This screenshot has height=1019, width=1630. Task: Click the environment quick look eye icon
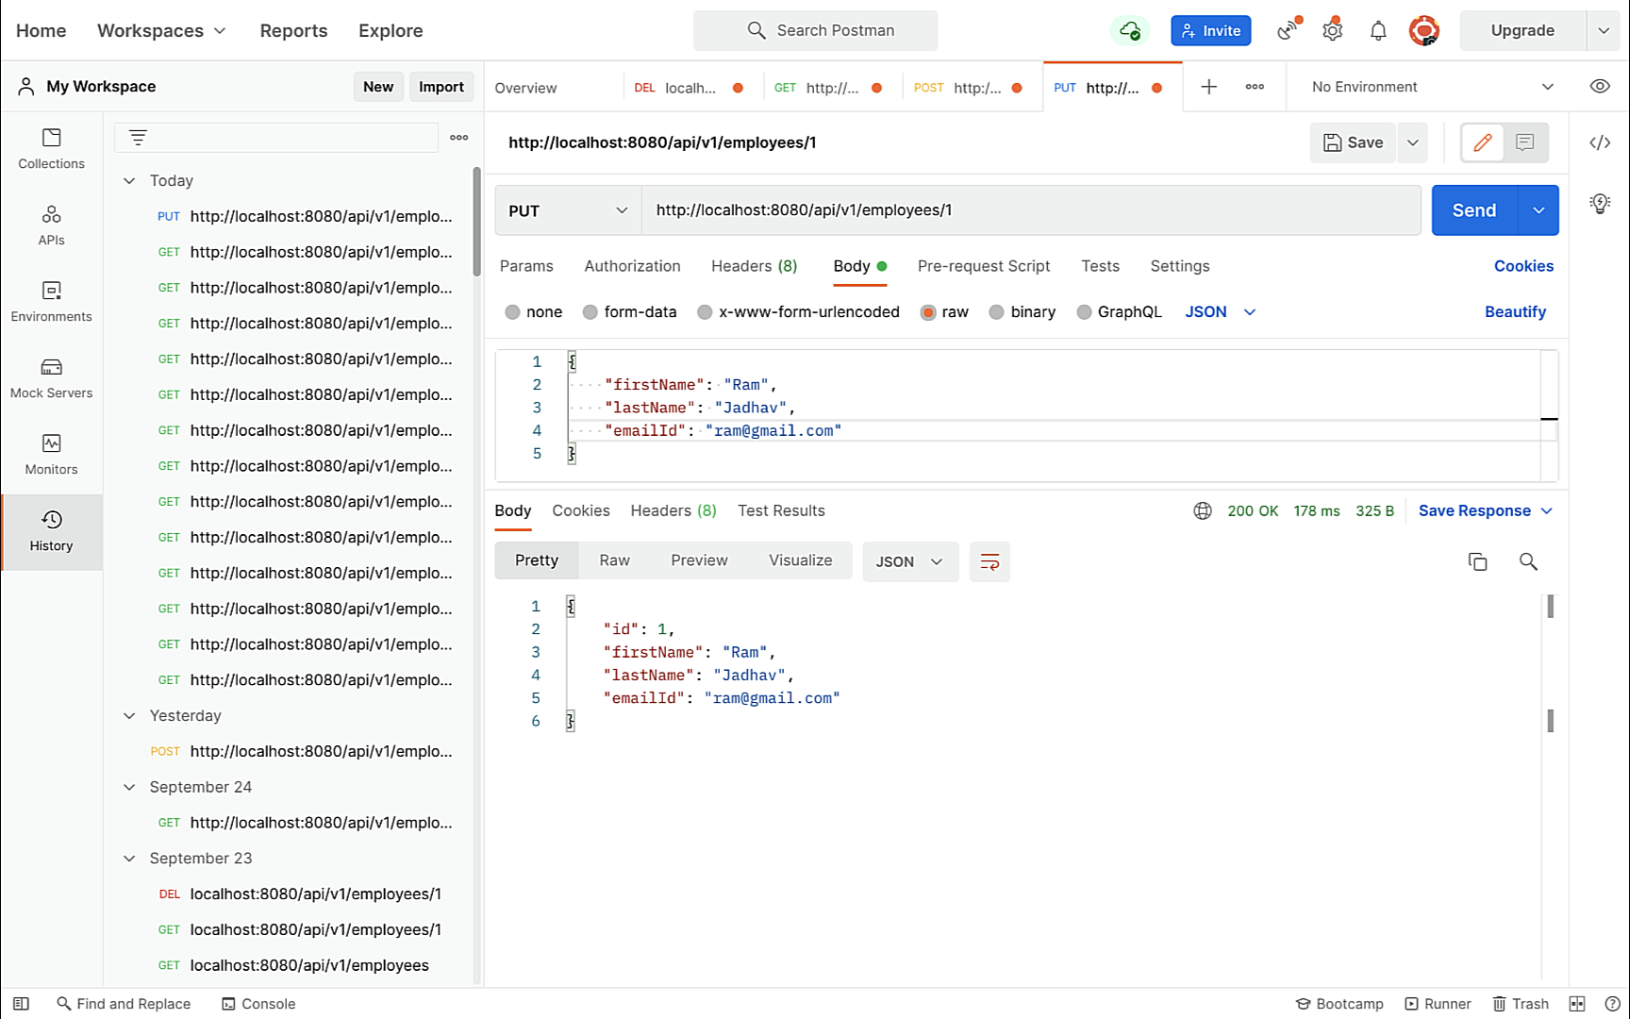pyautogui.click(x=1600, y=86)
